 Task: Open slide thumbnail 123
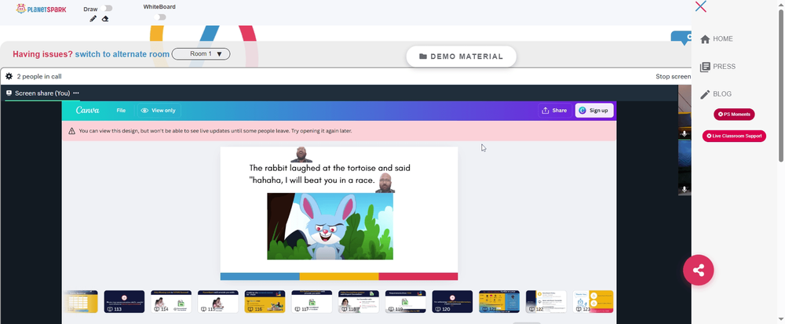[x=593, y=301]
